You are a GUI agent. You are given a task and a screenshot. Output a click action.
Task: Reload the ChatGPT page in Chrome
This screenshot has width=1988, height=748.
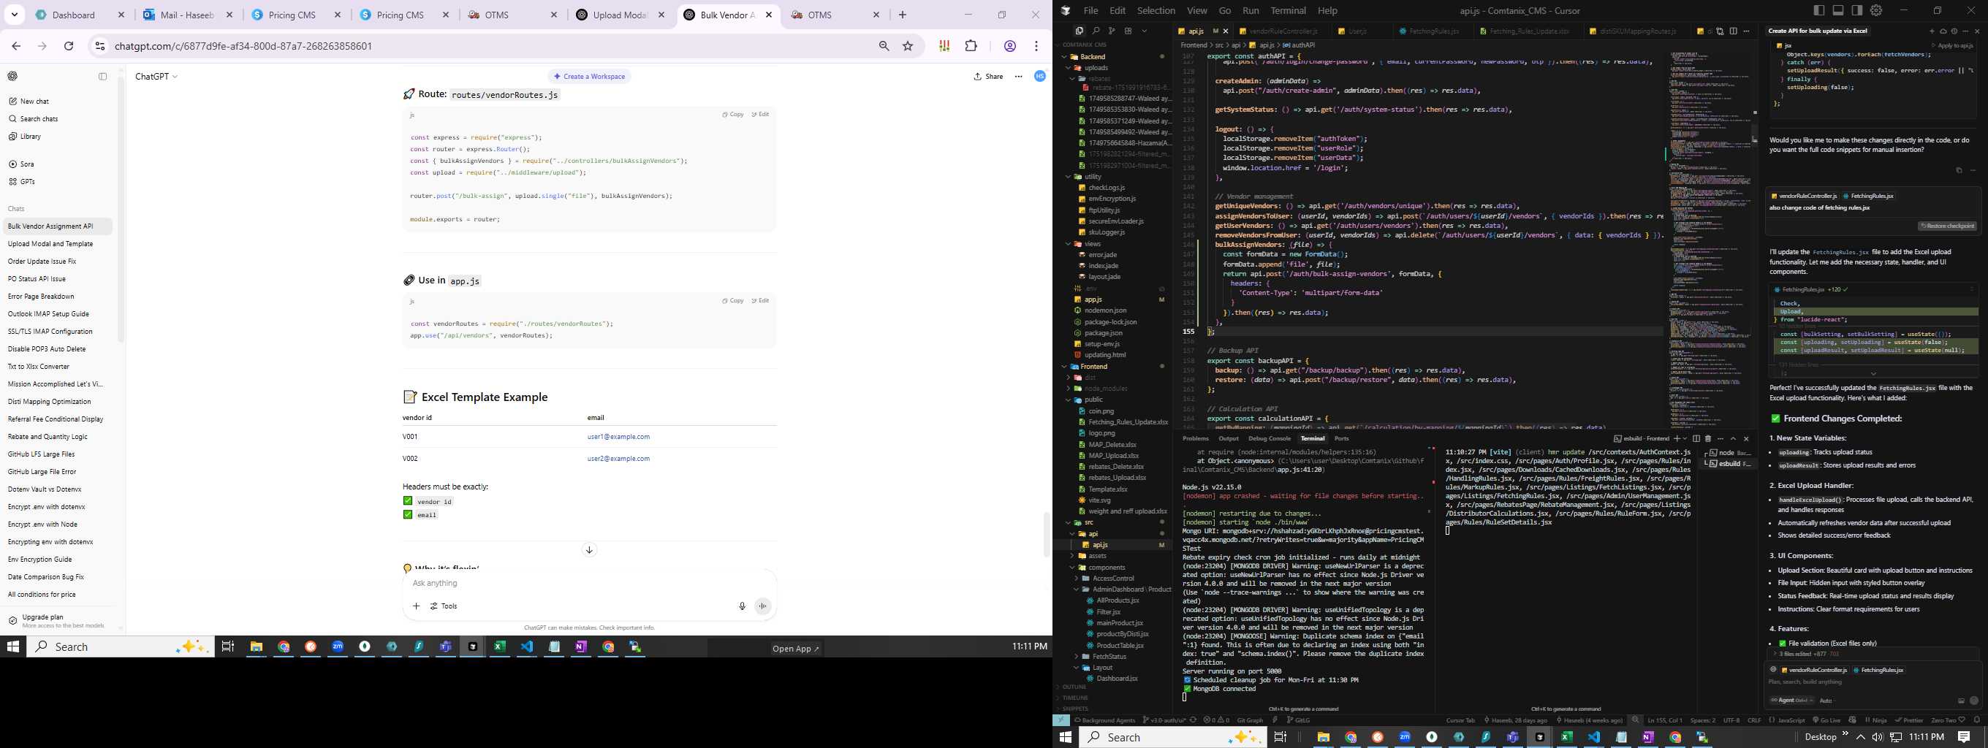click(69, 46)
